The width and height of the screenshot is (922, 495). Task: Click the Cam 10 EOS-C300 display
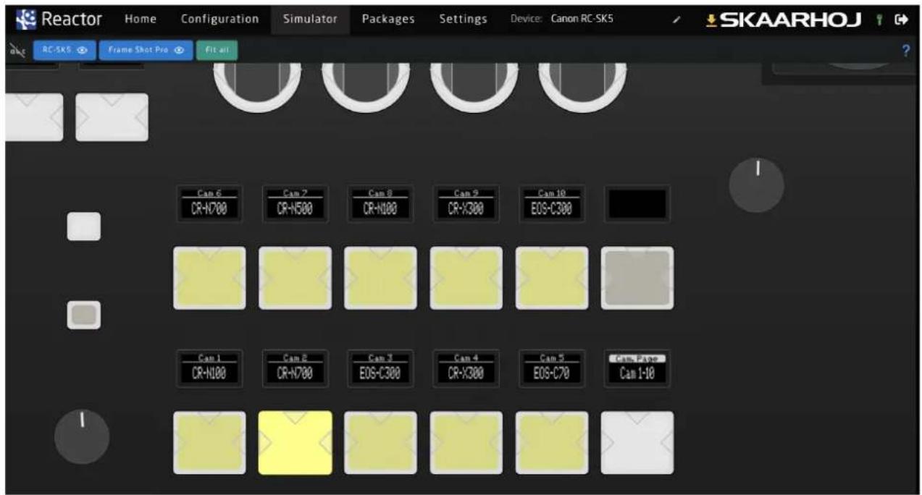pyautogui.click(x=552, y=204)
